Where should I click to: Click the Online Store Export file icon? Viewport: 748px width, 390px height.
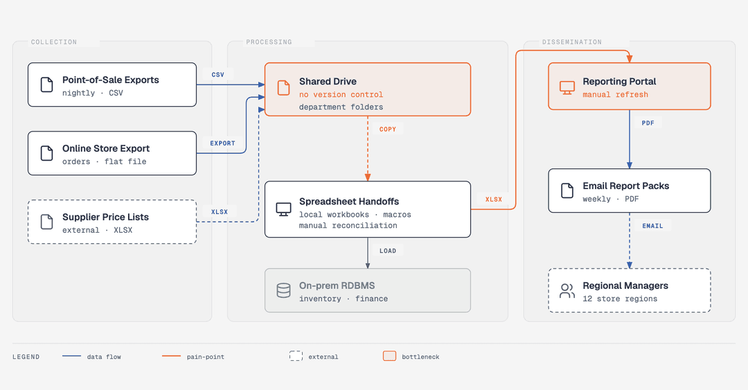click(47, 153)
